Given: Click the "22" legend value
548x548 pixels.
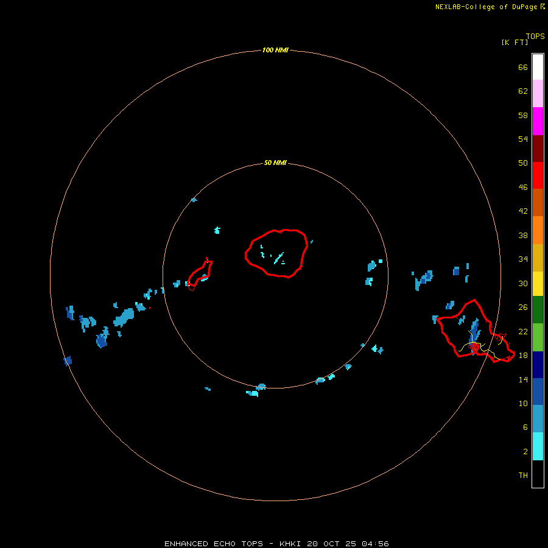Looking at the screenshot, I should coord(523,332).
